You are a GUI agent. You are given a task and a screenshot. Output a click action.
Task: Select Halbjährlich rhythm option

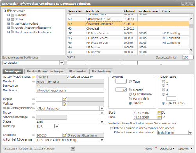click(130, 98)
